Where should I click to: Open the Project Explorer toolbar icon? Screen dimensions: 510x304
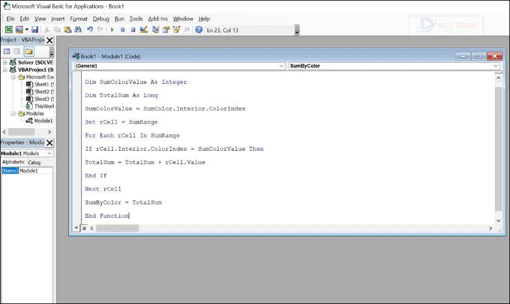pos(155,30)
